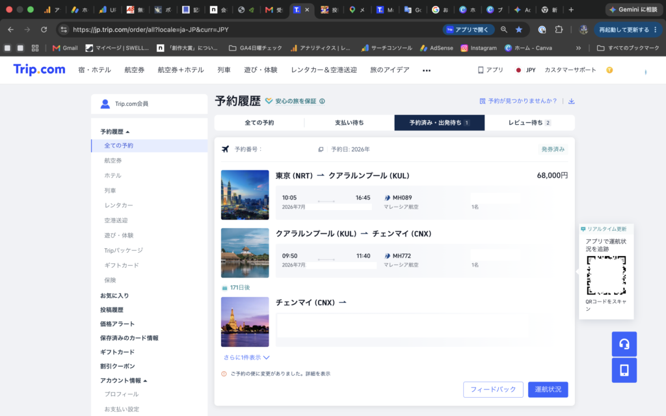Open 割引クーポン in the sidebar
Screen dimensions: 666x416
pos(117,366)
